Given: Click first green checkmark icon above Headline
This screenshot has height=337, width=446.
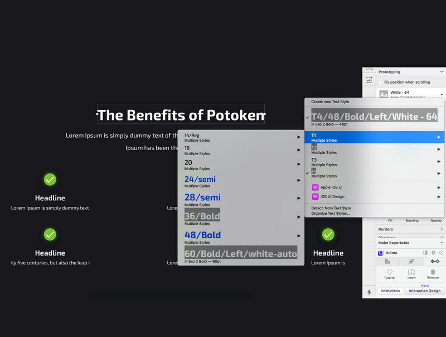Looking at the screenshot, I should (50, 180).
